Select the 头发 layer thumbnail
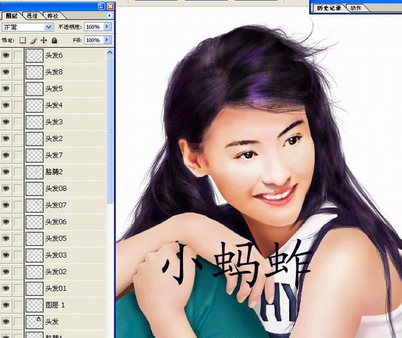 click(35, 322)
